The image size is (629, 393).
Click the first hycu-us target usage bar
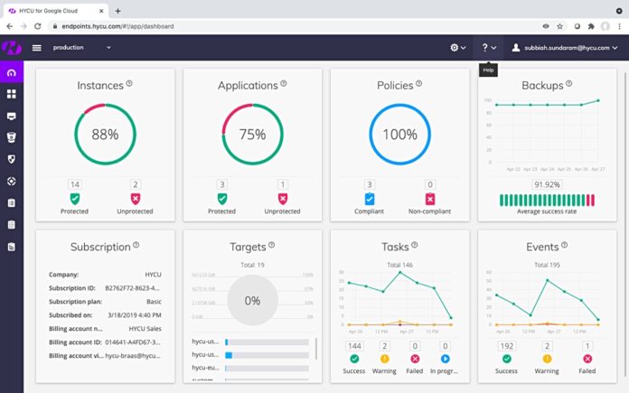click(x=267, y=342)
